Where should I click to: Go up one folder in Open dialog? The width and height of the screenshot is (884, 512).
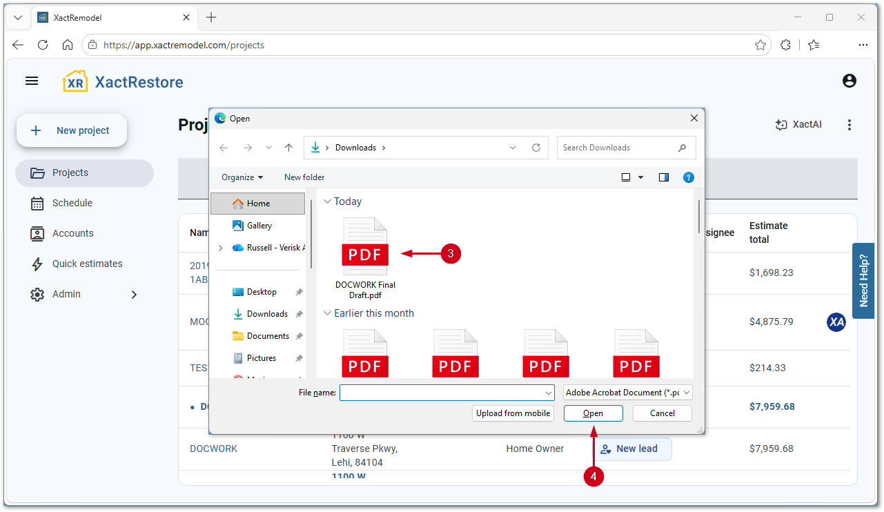(x=289, y=148)
